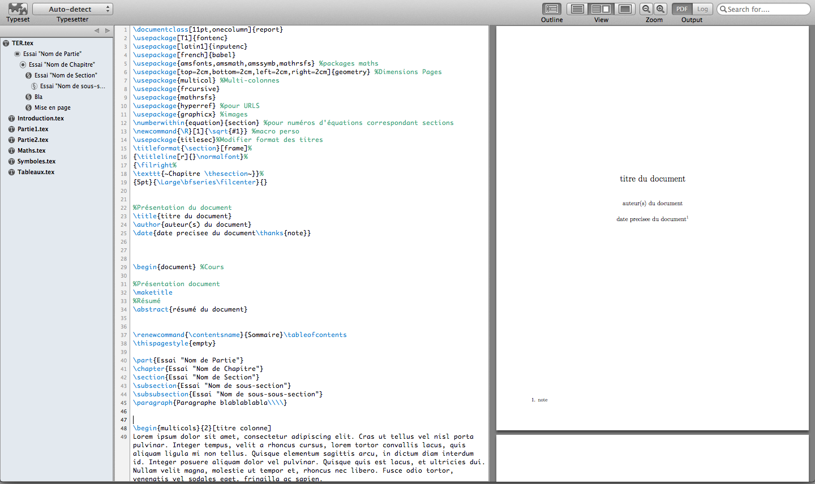Open Introduction.tex from the outline
The width and height of the screenshot is (815, 484).
(40, 118)
